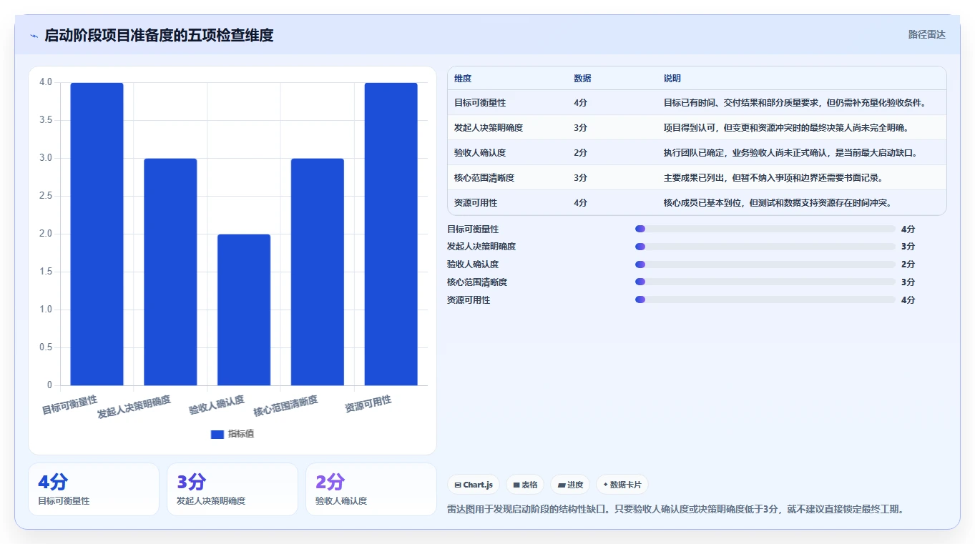Screen dimensions: 975x544
Task: Select the 发起人决策明确度 table cell
Action: [x=489, y=128]
